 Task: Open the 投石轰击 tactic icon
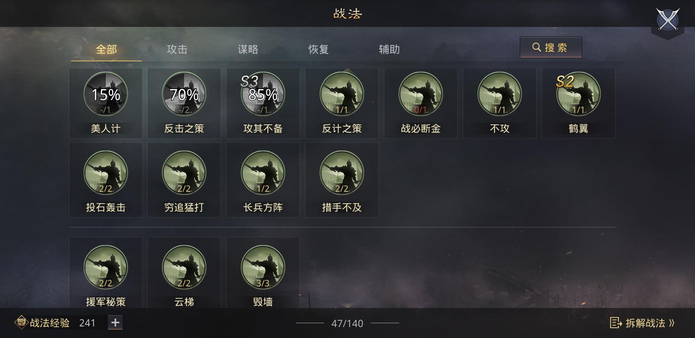click(106, 173)
